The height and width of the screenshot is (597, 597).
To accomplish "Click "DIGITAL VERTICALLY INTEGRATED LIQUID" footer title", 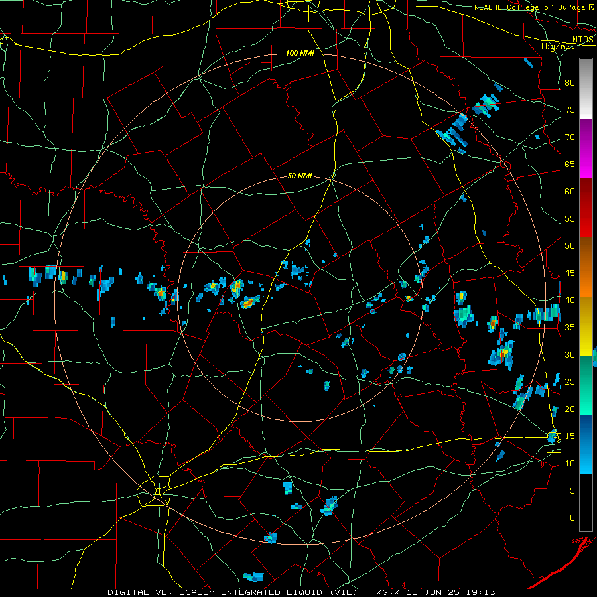I will pos(216,592).
